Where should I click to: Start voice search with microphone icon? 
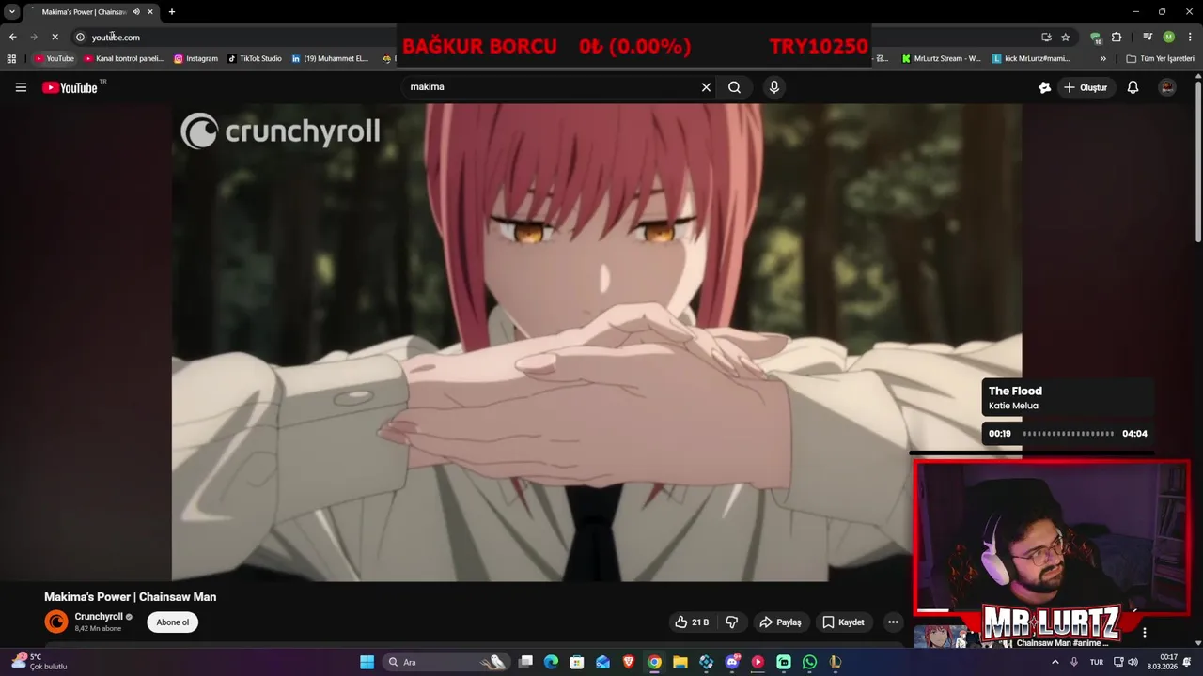[773, 87]
